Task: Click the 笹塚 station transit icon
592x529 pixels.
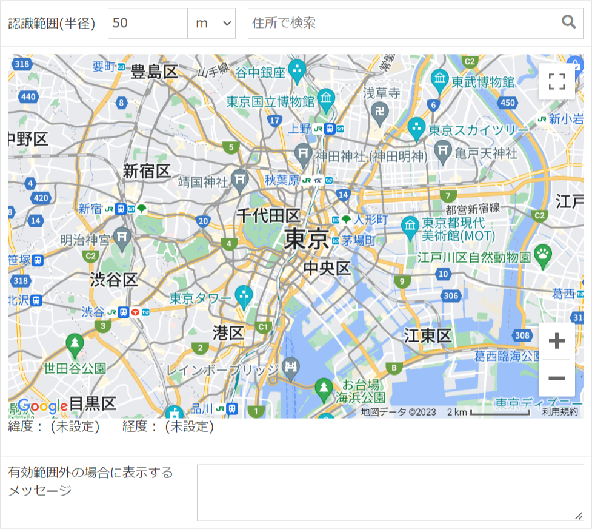Action: [38, 260]
